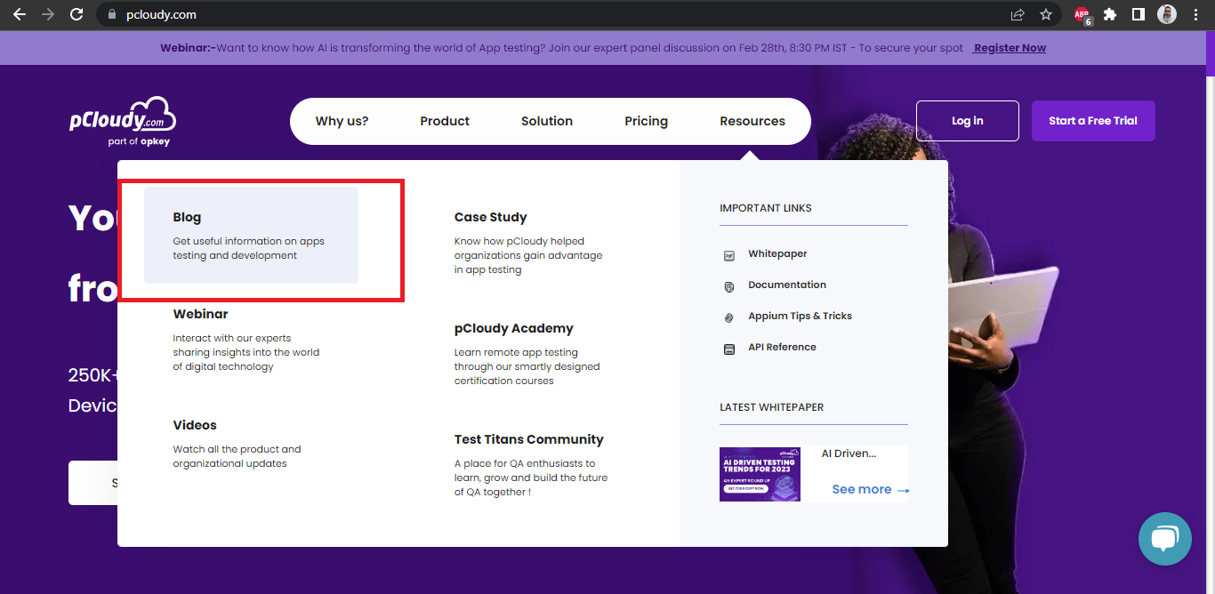Screen dimensions: 1215x594
Task: Expand the Why us? menu
Action: (342, 121)
